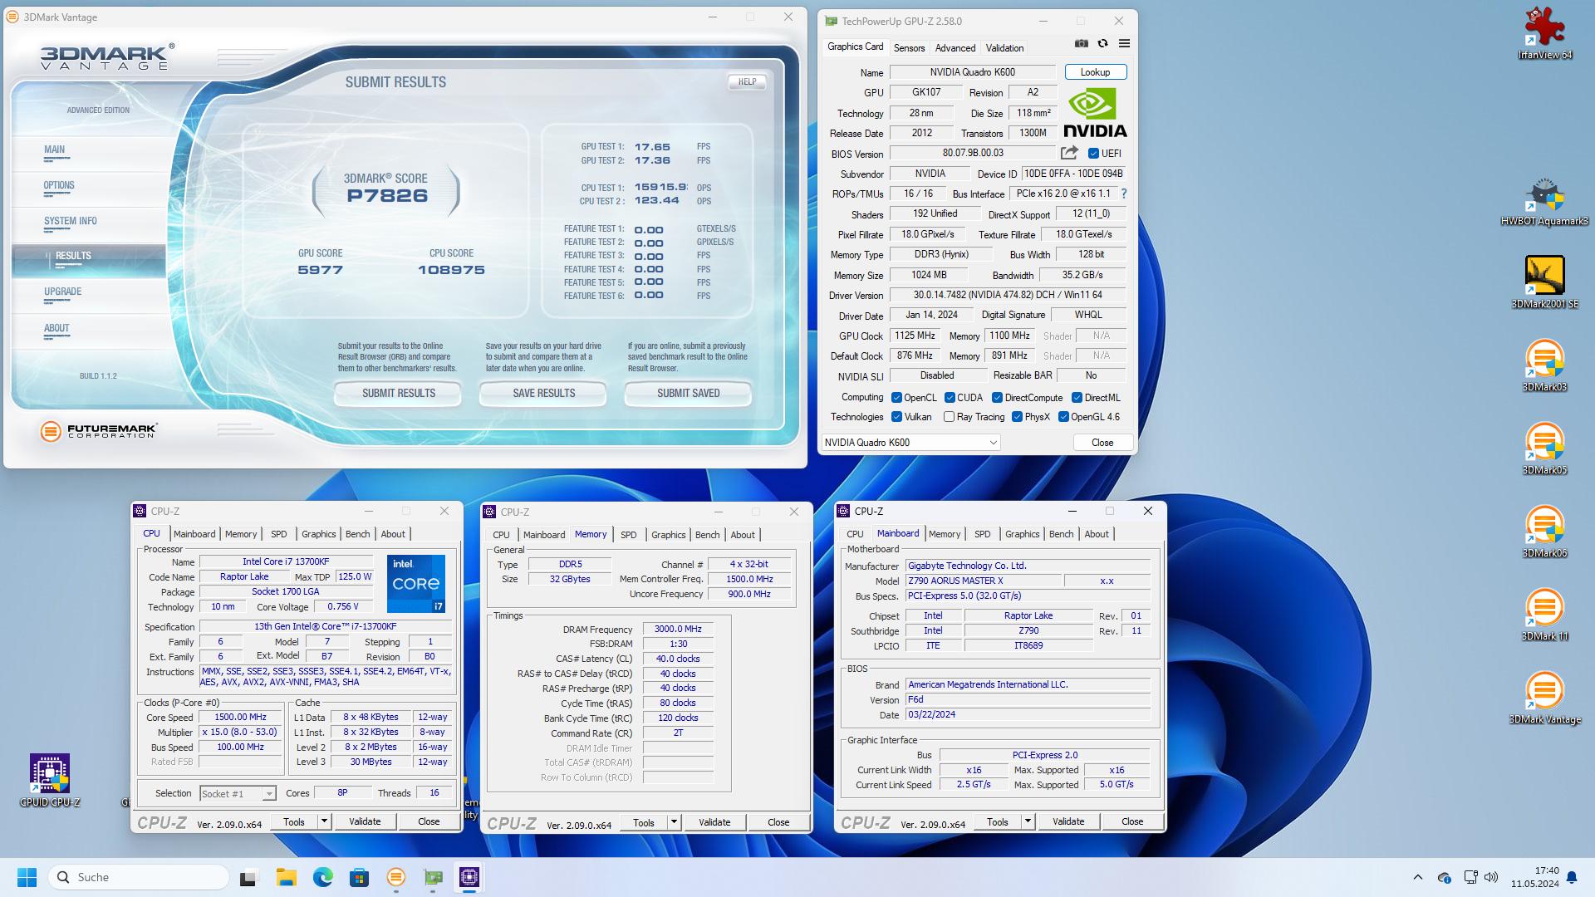Viewport: 1595px width, 897px height.
Task: Launch 3DMark 11 desktop icon
Action: 1544,615
